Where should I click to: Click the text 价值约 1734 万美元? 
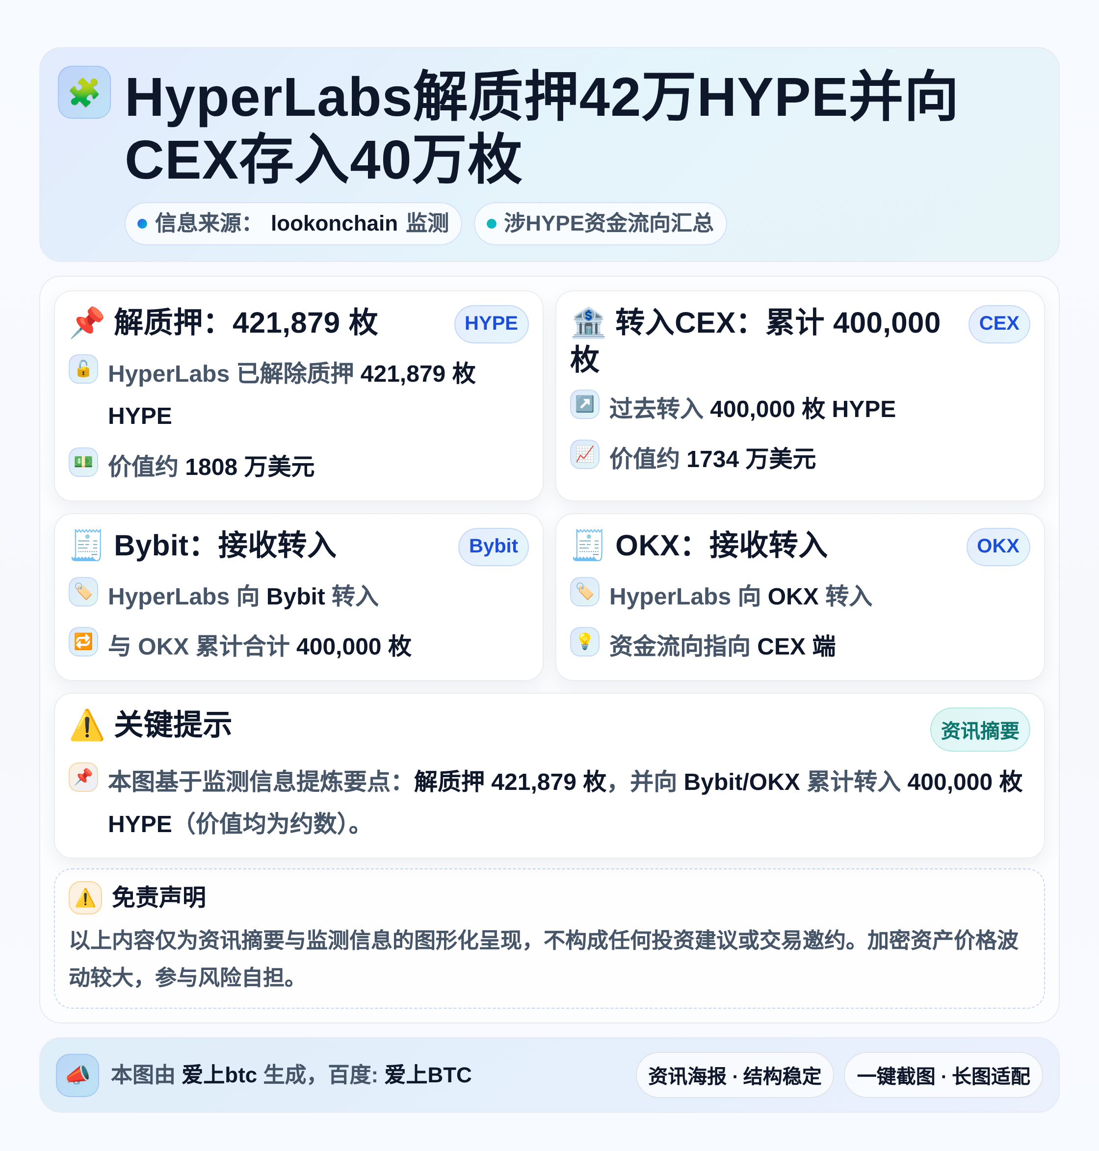tap(712, 459)
